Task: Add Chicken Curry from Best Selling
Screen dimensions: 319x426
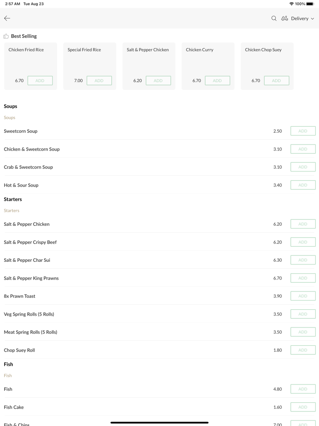Action: (x=217, y=81)
